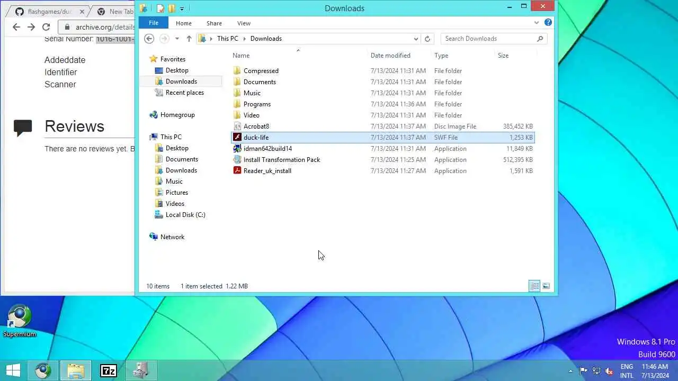The image size is (678, 381).
Task: Sort by Type column header
Action: pyautogui.click(x=463, y=55)
